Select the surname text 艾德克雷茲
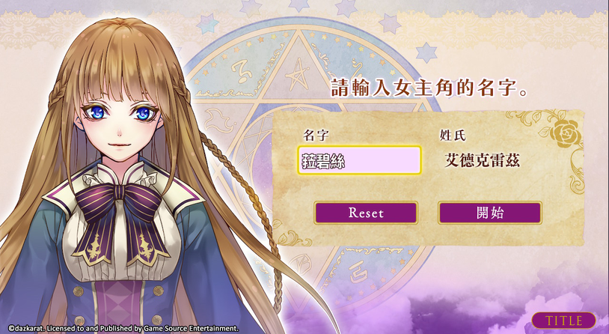609x334 pixels. [482, 160]
